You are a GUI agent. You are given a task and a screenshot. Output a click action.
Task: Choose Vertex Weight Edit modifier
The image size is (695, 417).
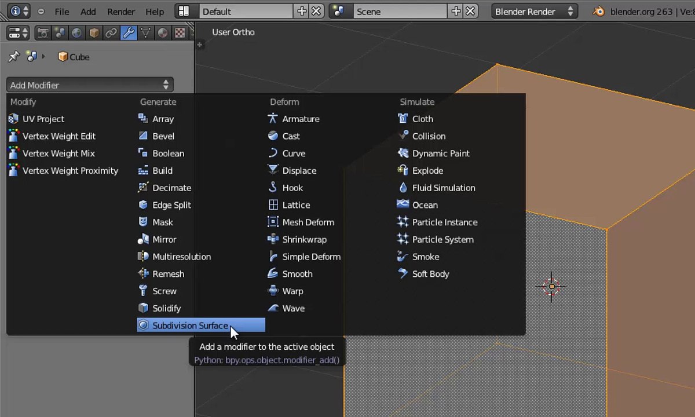point(52,136)
